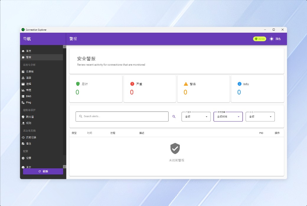The image size is (307, 206).
Task: Open the 首页 home page icon
Action: pos(23,51)
